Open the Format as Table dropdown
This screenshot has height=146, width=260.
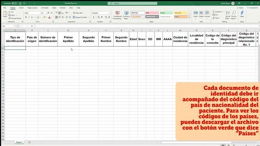(x=126, y=15)
